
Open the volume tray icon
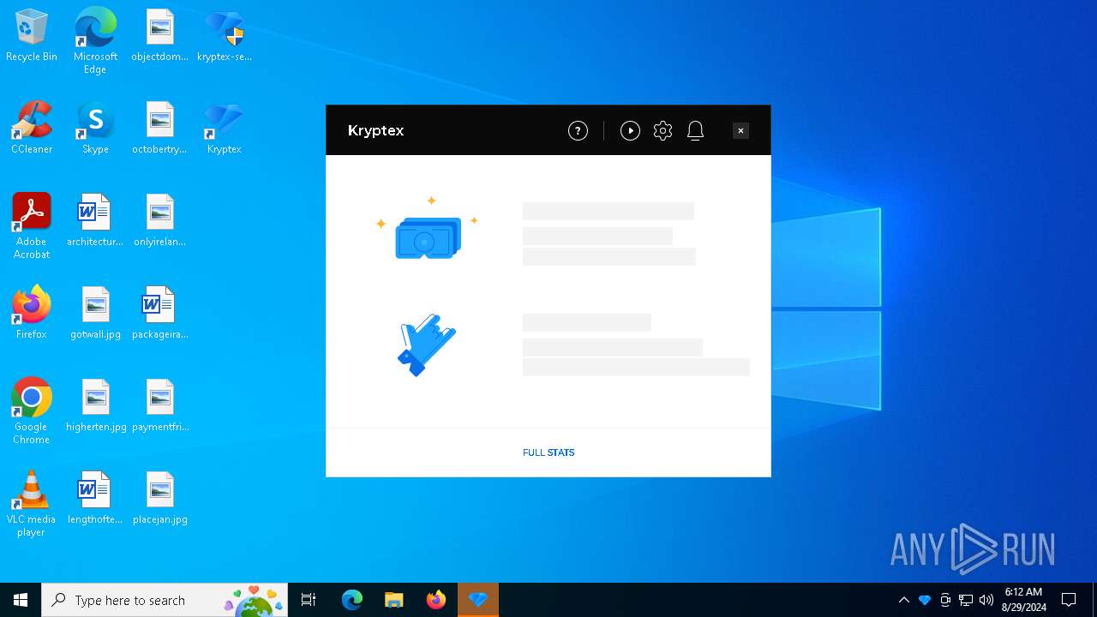tap(986, 600)
